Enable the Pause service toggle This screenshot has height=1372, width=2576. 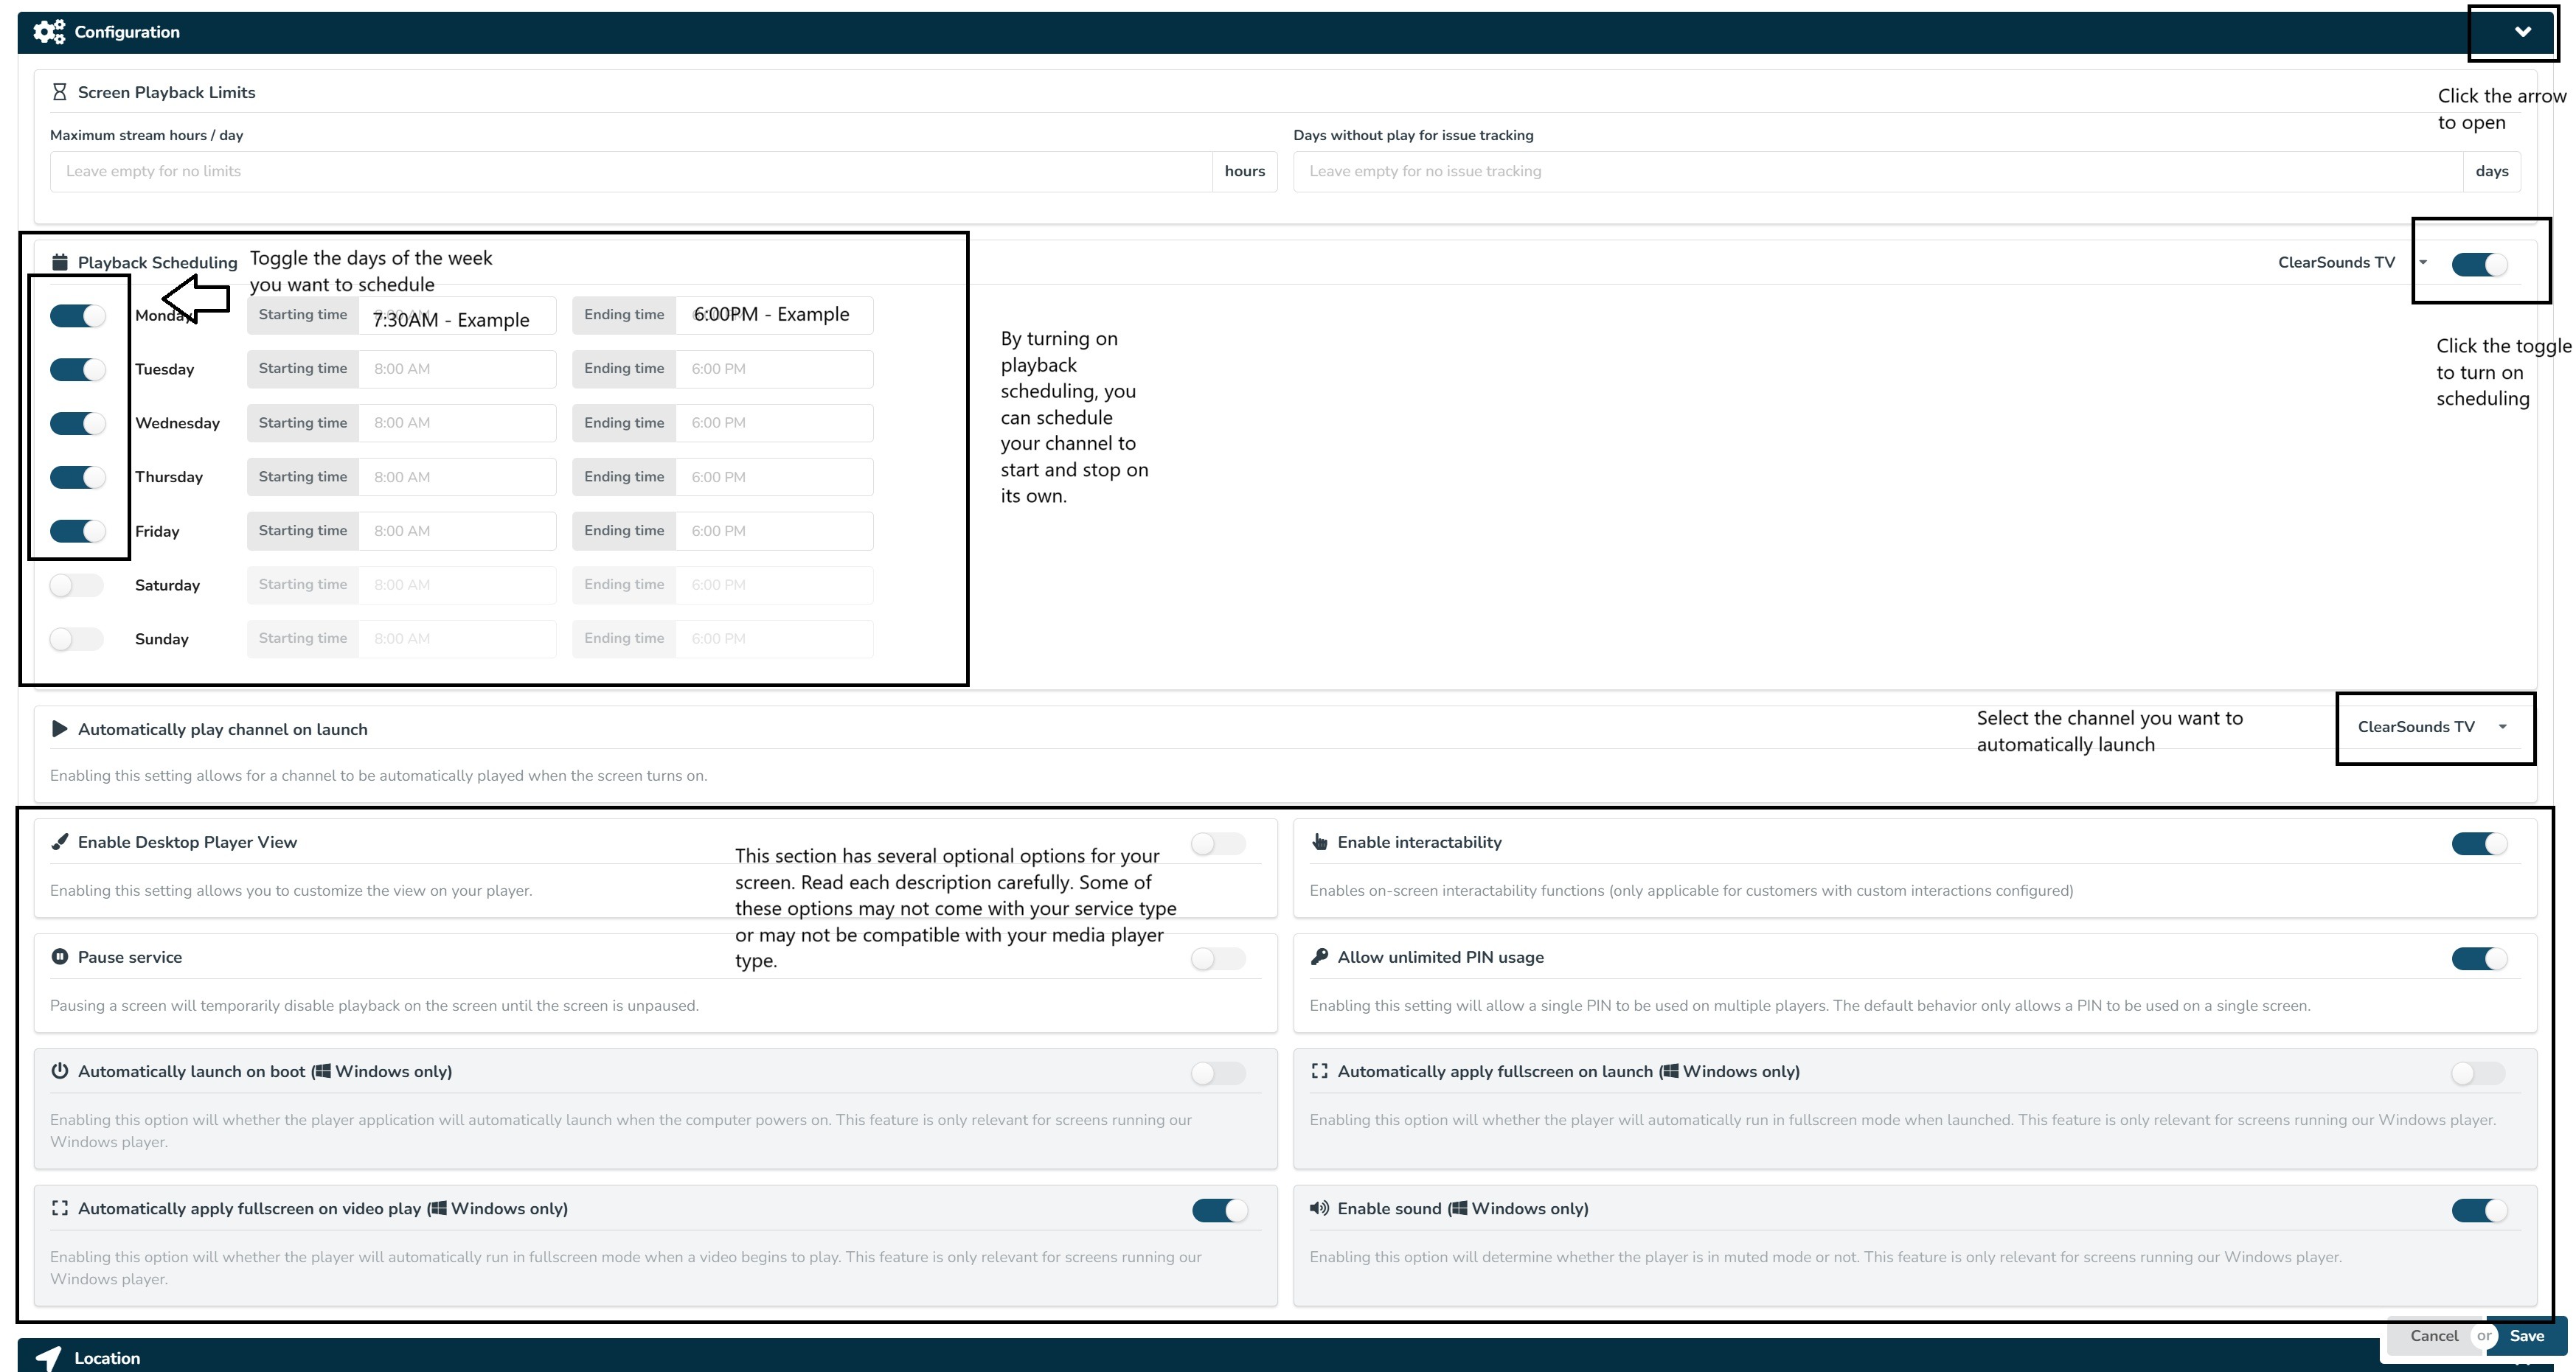pos(1218,959)
